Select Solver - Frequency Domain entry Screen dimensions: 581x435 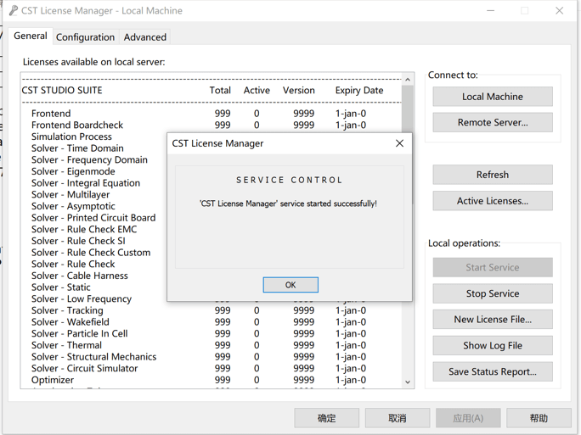89,159
